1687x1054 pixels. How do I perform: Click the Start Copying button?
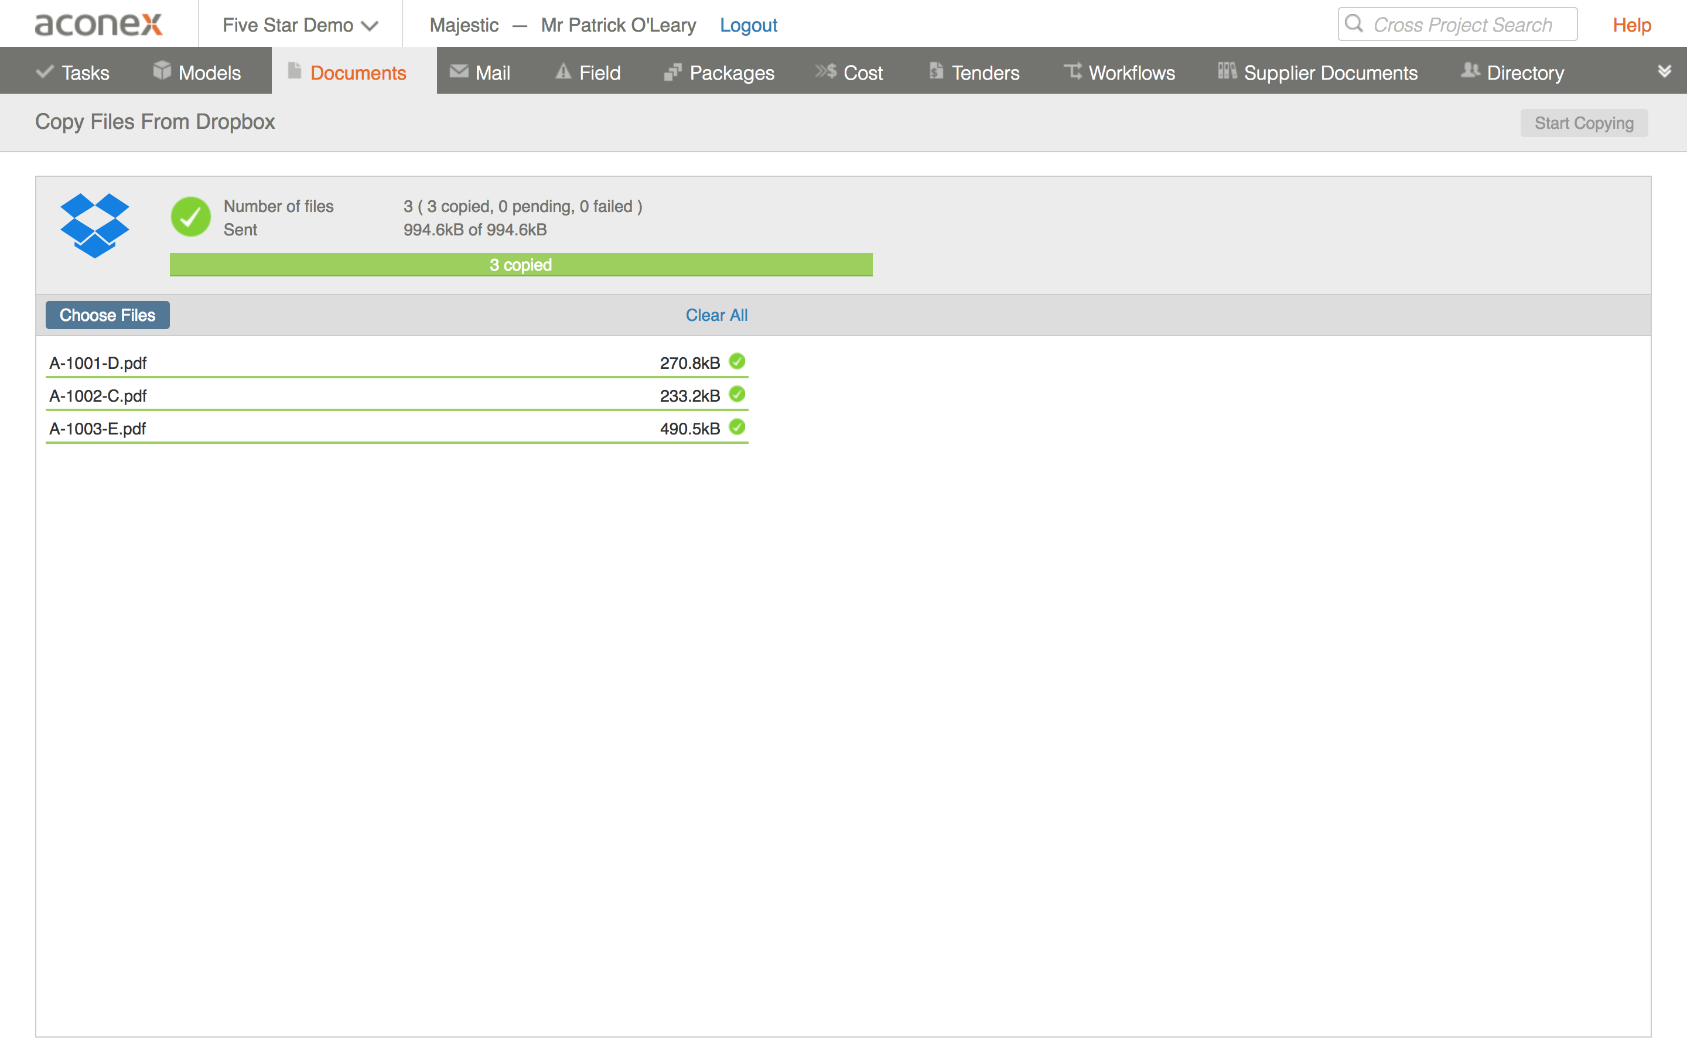[1583, 123]
